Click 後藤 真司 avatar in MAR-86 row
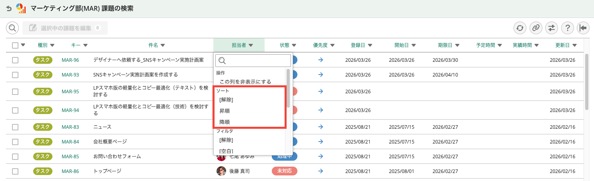 221,171
